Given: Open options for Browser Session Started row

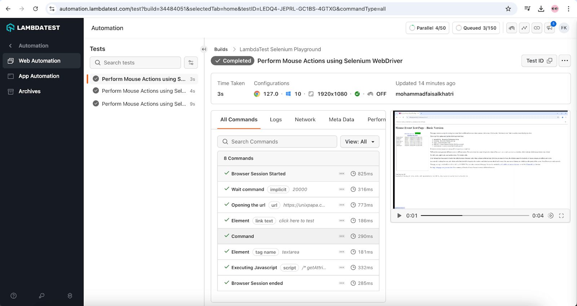Looking at the screenshot, I should tap(342, 174).
